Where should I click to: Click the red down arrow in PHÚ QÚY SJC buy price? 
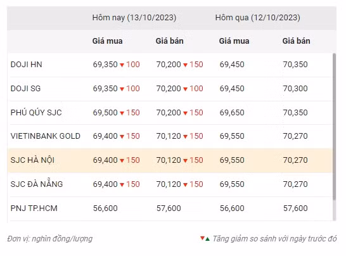122,113
